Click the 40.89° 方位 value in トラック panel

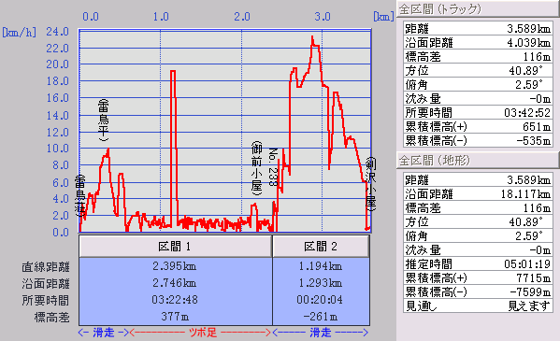tap(525, 70)
